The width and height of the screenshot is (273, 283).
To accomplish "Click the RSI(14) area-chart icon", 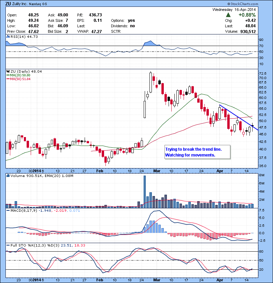I will tap(8, 36).
